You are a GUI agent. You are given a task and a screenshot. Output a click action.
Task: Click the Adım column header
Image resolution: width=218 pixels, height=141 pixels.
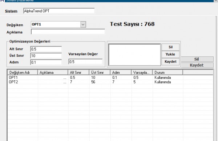click(x=121, y=72)
